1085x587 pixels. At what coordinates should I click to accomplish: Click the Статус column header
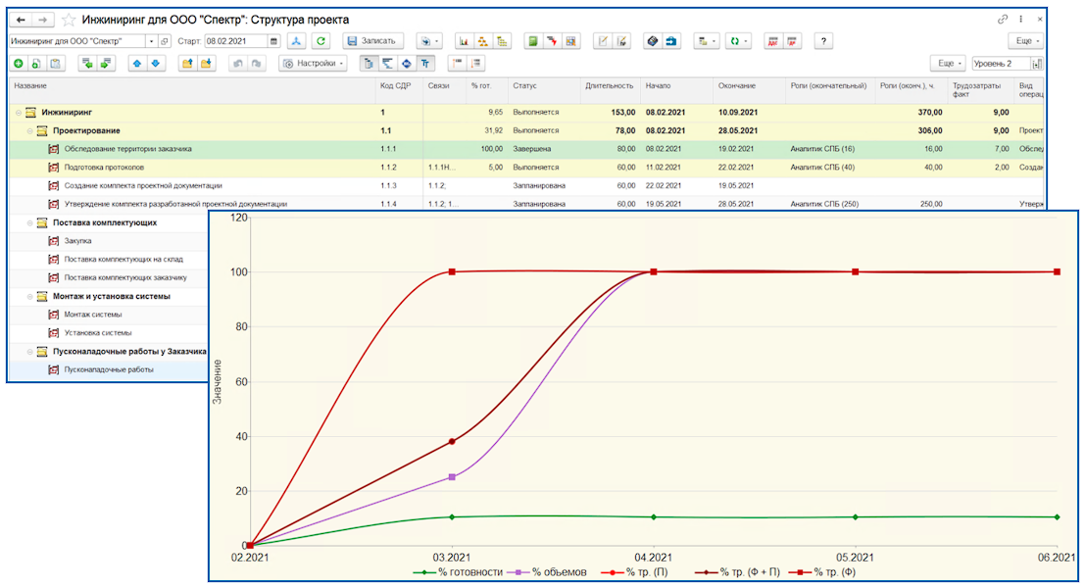[524, 86]
